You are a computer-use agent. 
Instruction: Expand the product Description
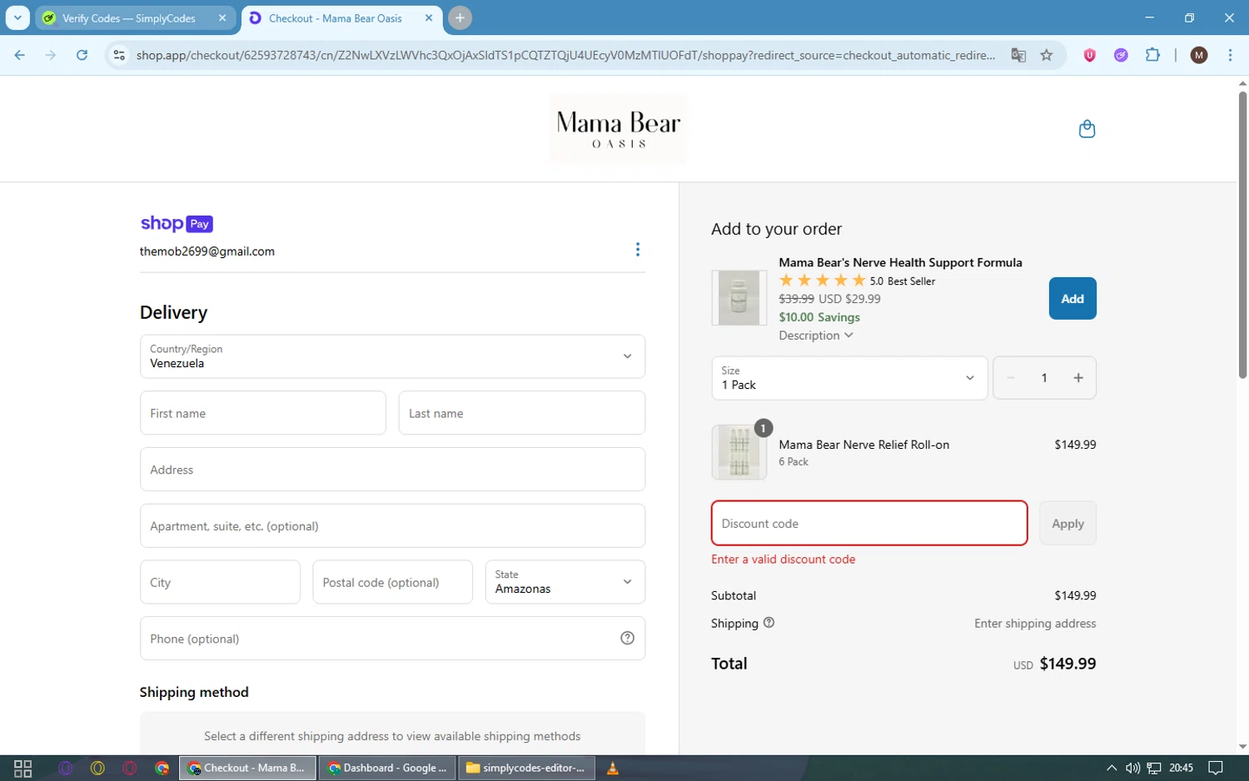[815, 335]
